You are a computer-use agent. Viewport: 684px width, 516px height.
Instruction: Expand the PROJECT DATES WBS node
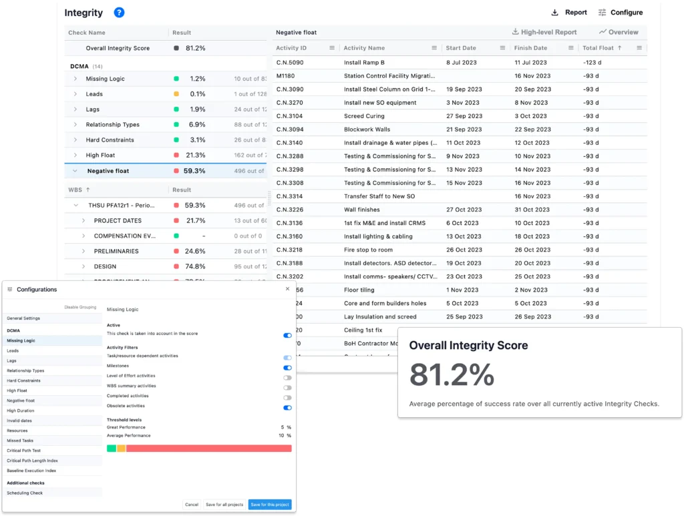pyautogui.click(x=83, y=221)
